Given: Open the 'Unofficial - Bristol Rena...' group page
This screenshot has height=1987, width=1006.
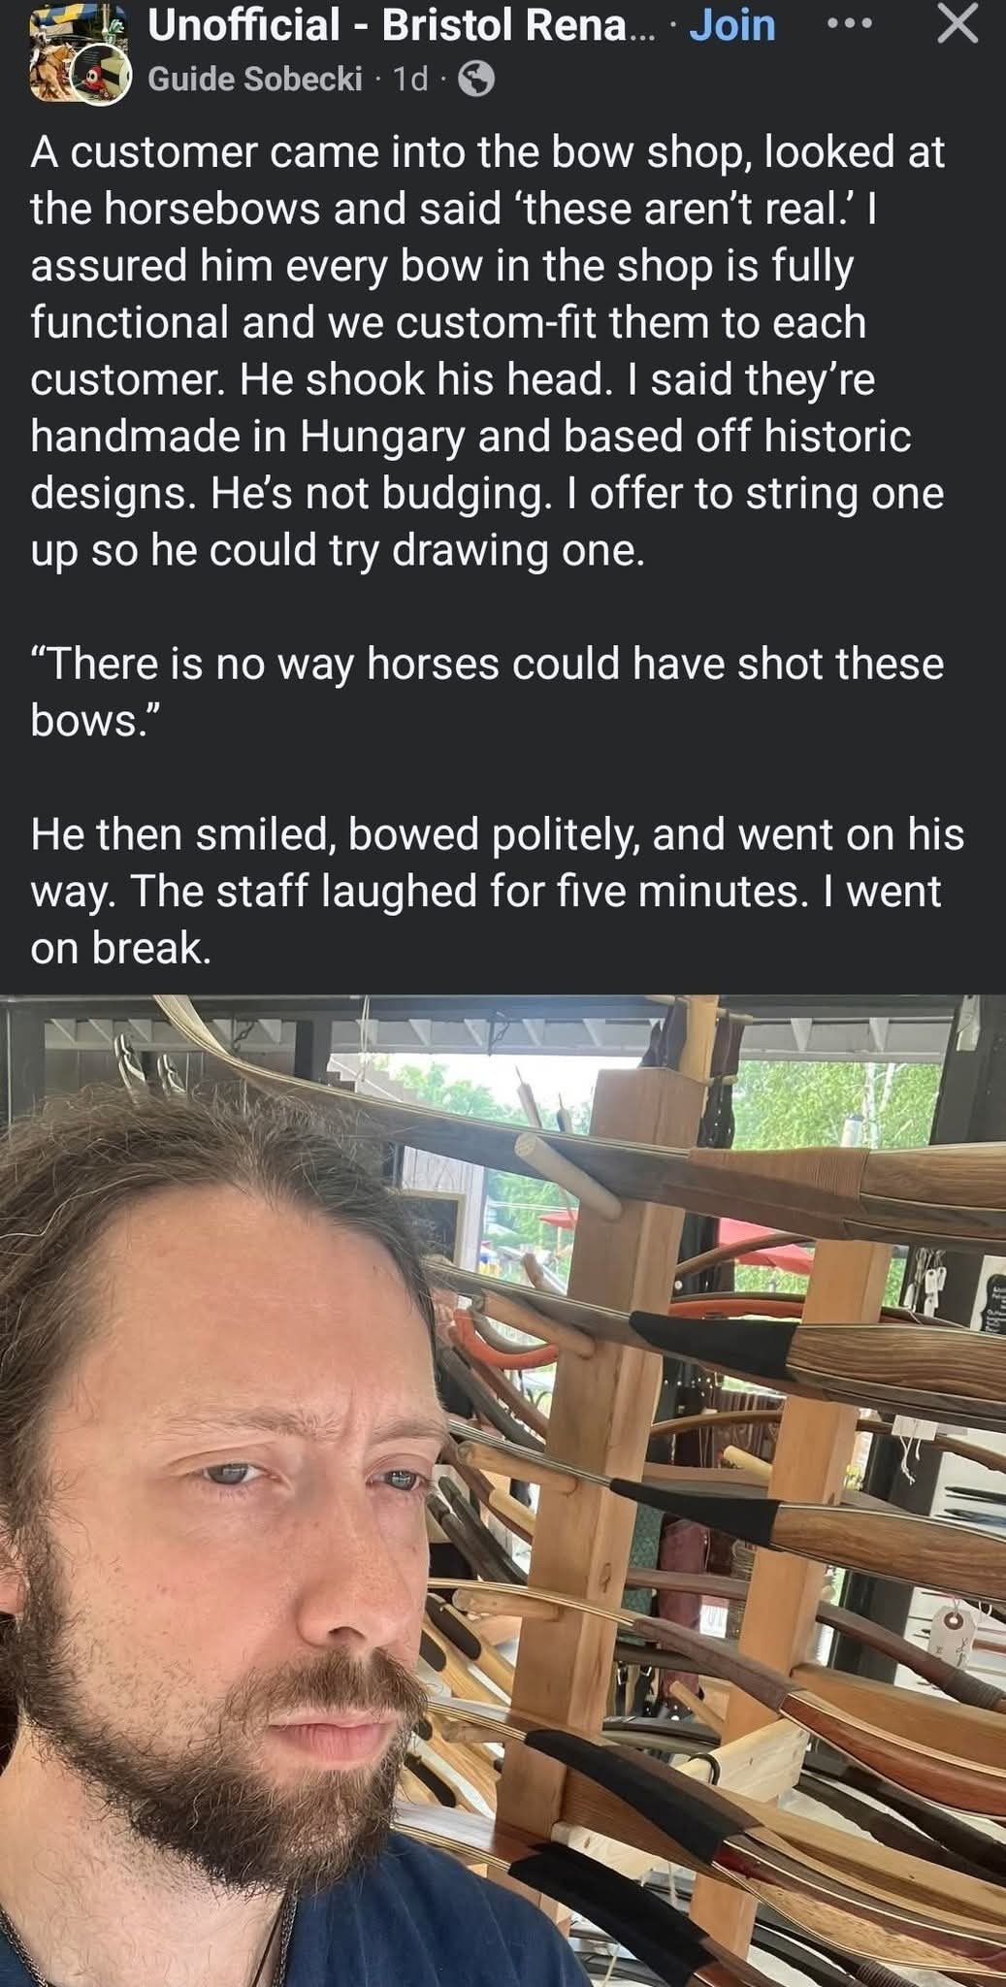Looking at the screenshot, I should click(x=401, y=24).
